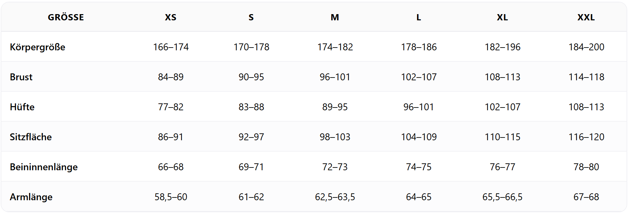Viewport: 629px width, 214px height.
Task: Select the Hüfte row label
Action: [22, 107]
